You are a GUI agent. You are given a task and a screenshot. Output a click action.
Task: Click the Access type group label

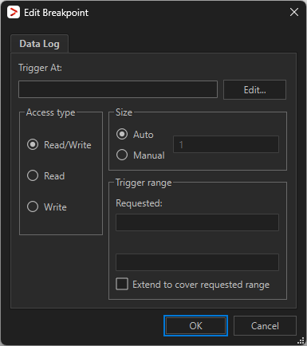(x=50, y=112)
